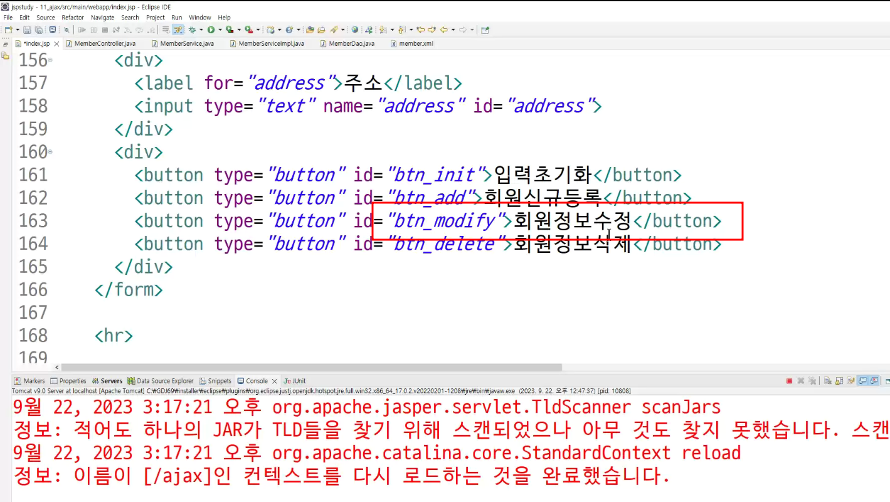The height and width of the screenshot is (502, 890).
Task: Go to Last Edit Location arrow icon
Action: 421,29
